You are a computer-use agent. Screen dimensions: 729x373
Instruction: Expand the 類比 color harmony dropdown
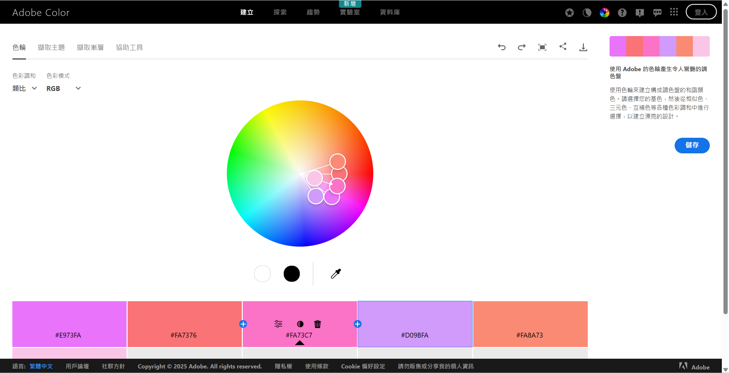click(x=25, y=88)
